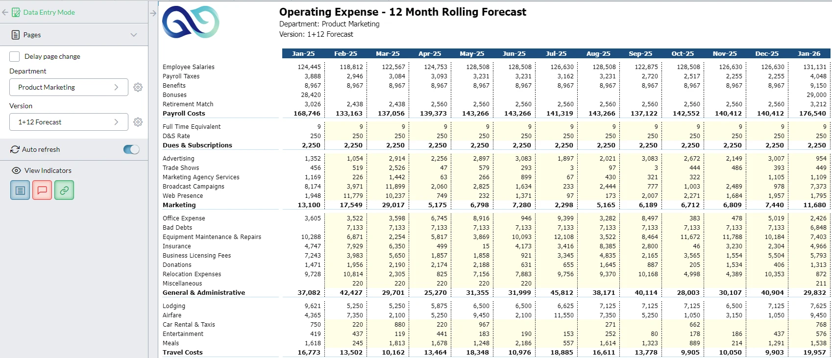The height and width of the screenshot is (358, 832).
Task: Click the Travel Costs total label
Action: coord(182,352)
